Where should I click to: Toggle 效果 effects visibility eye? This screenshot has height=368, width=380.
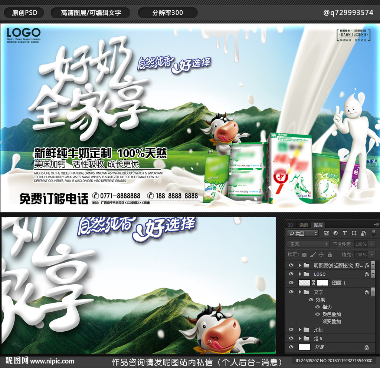(311, 299)
